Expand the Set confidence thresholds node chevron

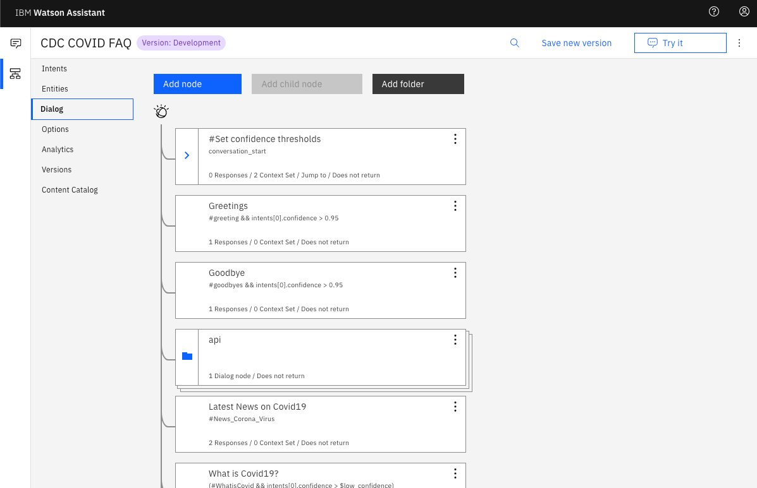coord(187,155)
